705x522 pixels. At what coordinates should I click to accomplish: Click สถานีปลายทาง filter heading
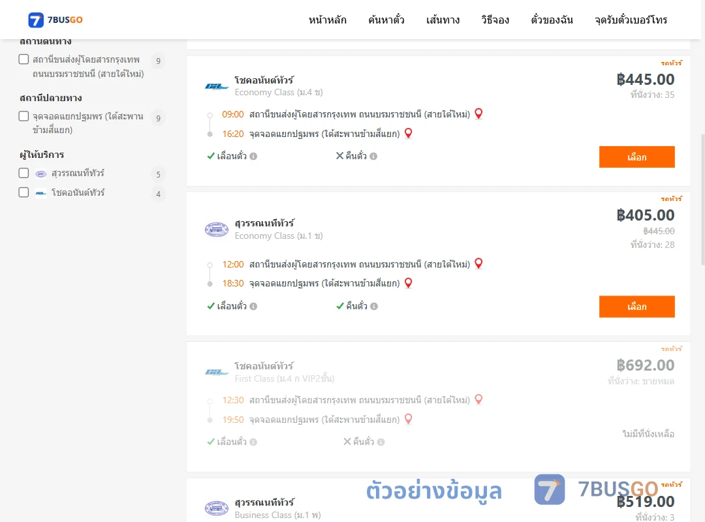[51, 98]
